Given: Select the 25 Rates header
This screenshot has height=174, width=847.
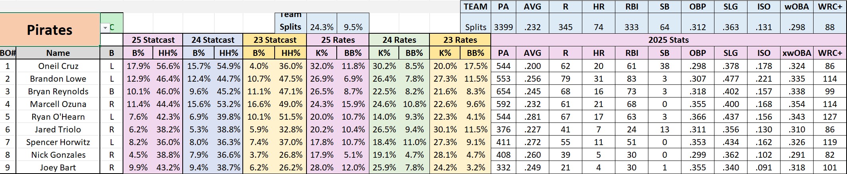Looking at the screenshot, I should pyautogui.click(x=338, y=40).
